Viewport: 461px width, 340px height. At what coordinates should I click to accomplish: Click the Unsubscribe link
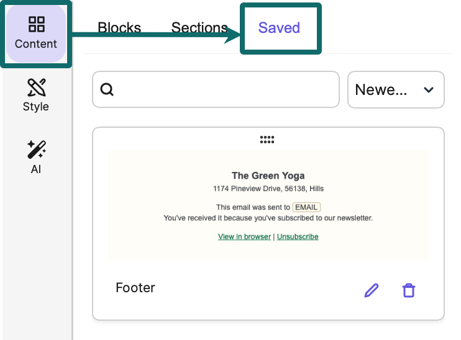point(298,236)
